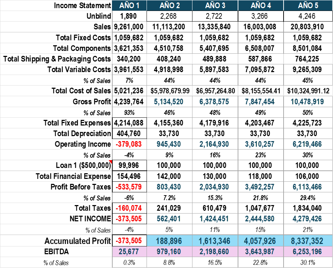This screenshot has height=268, width=333.
Task: Select Total Depreciation value 404,760
Action: click(129, 134)
